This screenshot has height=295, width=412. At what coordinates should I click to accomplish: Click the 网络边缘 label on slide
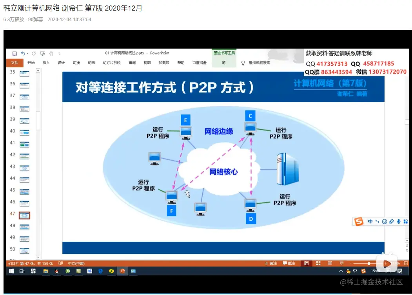pos(219,131)
